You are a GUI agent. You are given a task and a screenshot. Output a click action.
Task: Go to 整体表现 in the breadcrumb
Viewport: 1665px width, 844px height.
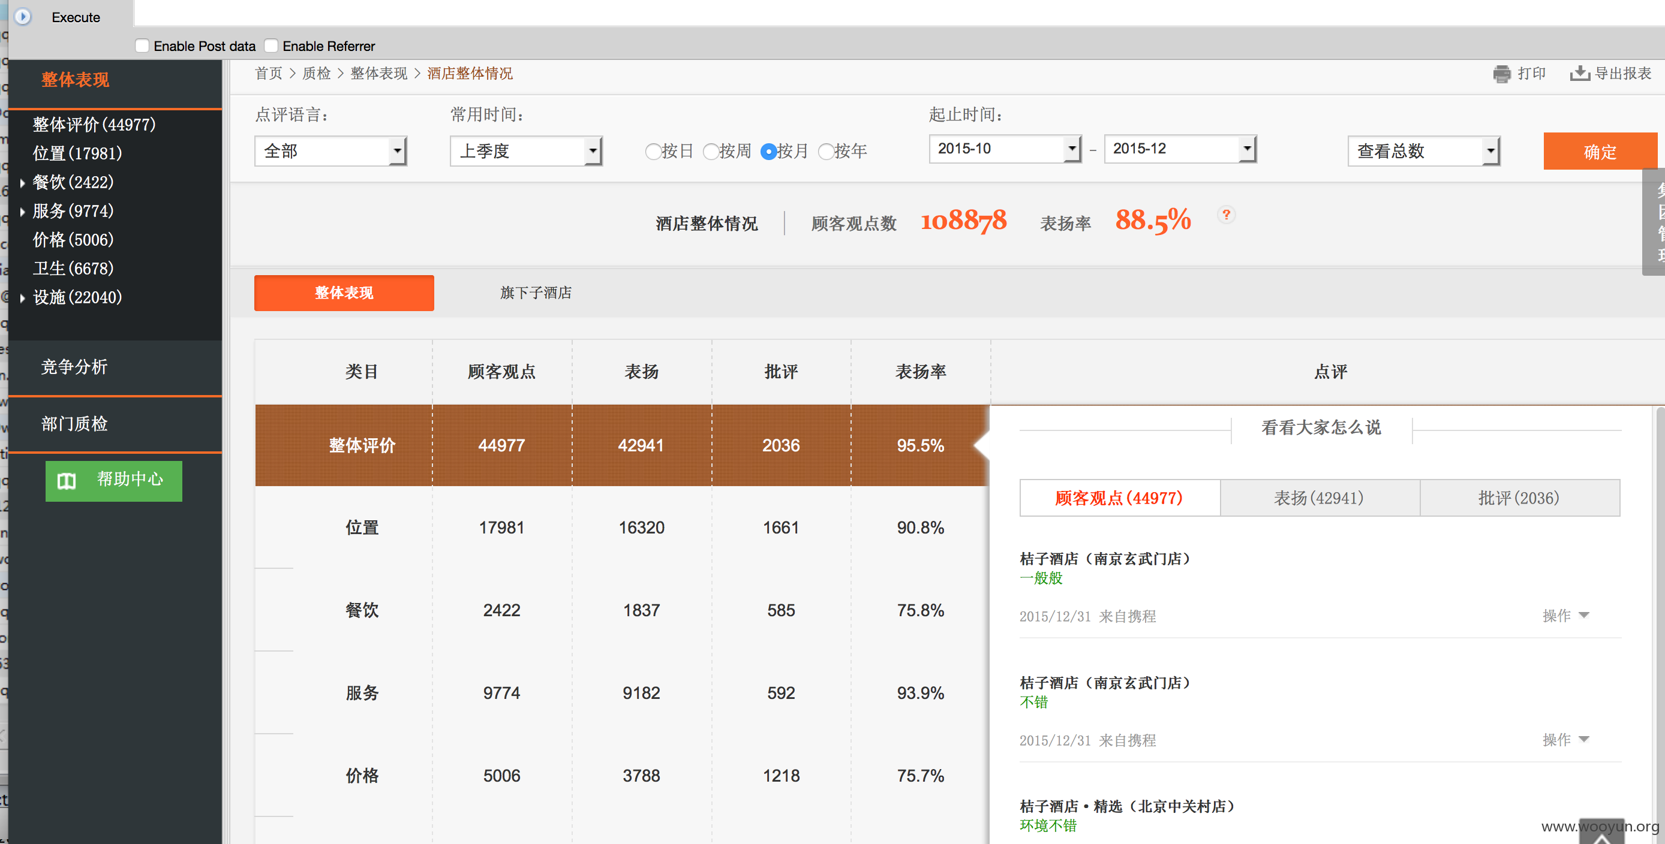[x=378, y=74]
